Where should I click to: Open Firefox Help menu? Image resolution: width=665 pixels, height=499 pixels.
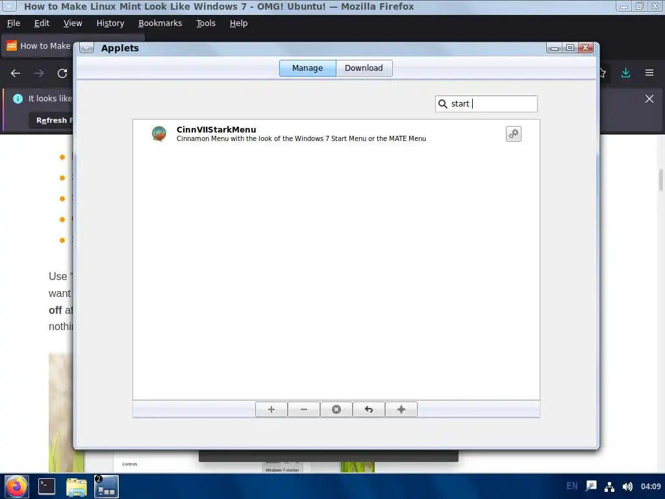tap(238, 23)
